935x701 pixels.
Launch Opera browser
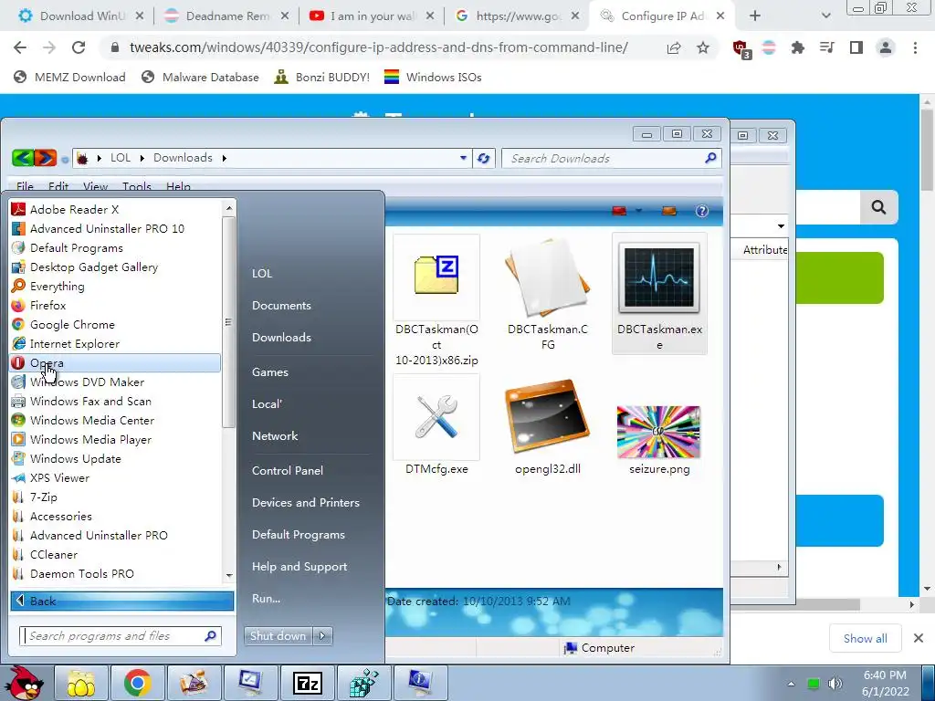click(115, 362)
